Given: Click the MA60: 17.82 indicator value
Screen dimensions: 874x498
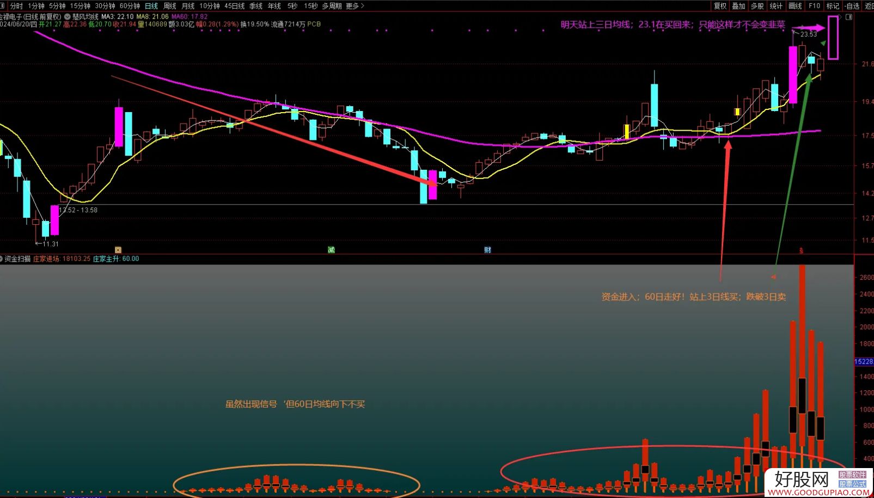Looking at the screenshot, I should pos(190,17).
